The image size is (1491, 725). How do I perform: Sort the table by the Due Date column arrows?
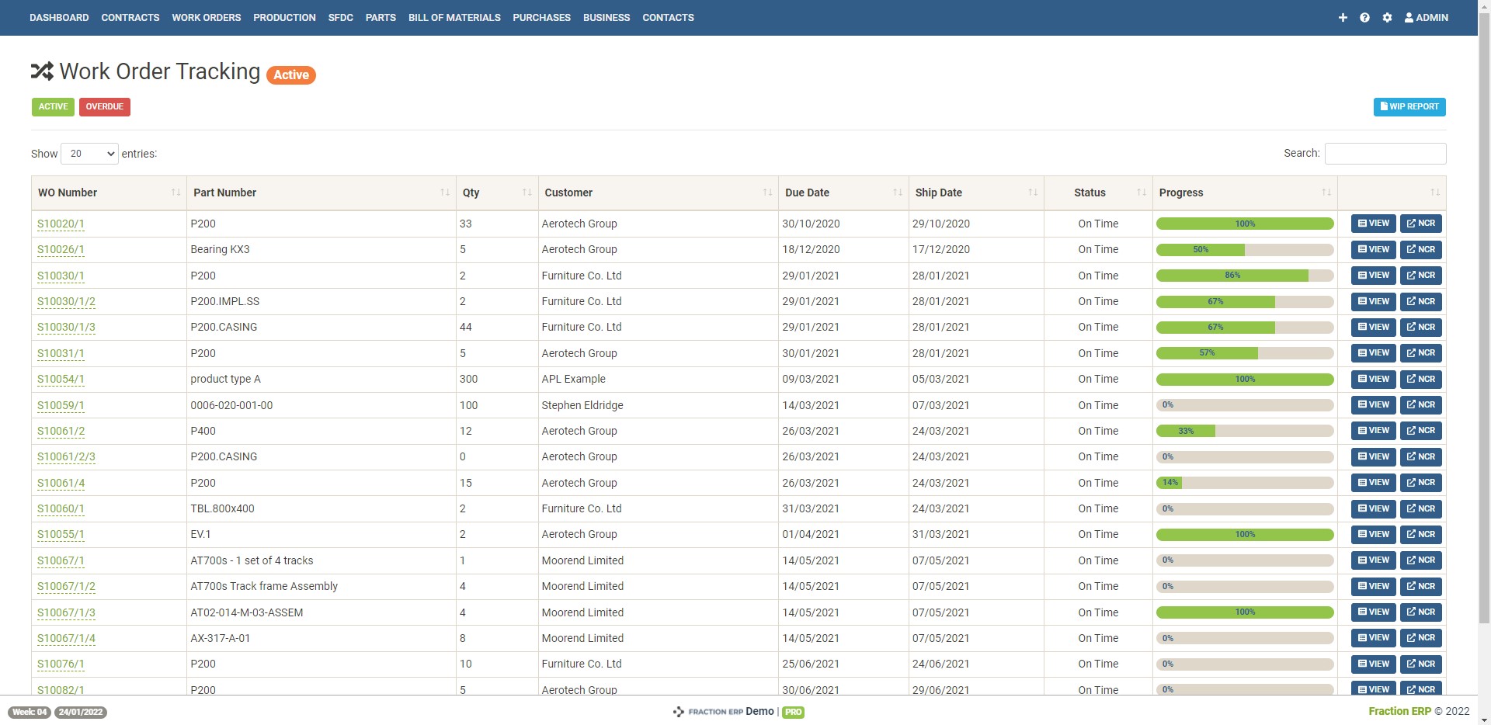[x=897, y=193]
